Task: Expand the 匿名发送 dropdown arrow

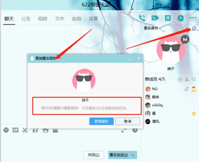Action: (133, 155)
